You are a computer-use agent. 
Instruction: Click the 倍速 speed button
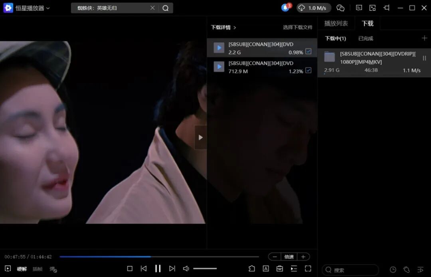tap(289, 257)
